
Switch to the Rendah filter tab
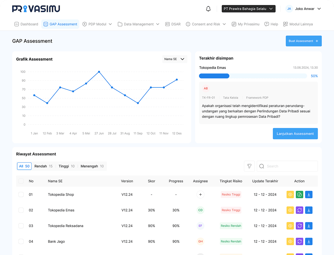pyautogui.click(x=43, y=166)
